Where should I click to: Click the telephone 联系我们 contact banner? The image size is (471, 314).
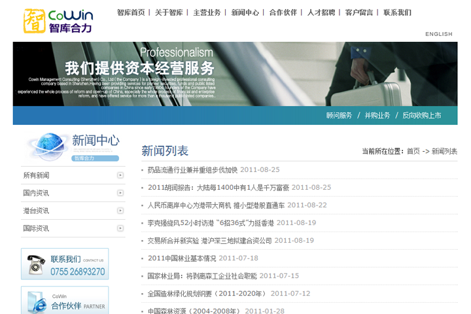pos(65,264)
